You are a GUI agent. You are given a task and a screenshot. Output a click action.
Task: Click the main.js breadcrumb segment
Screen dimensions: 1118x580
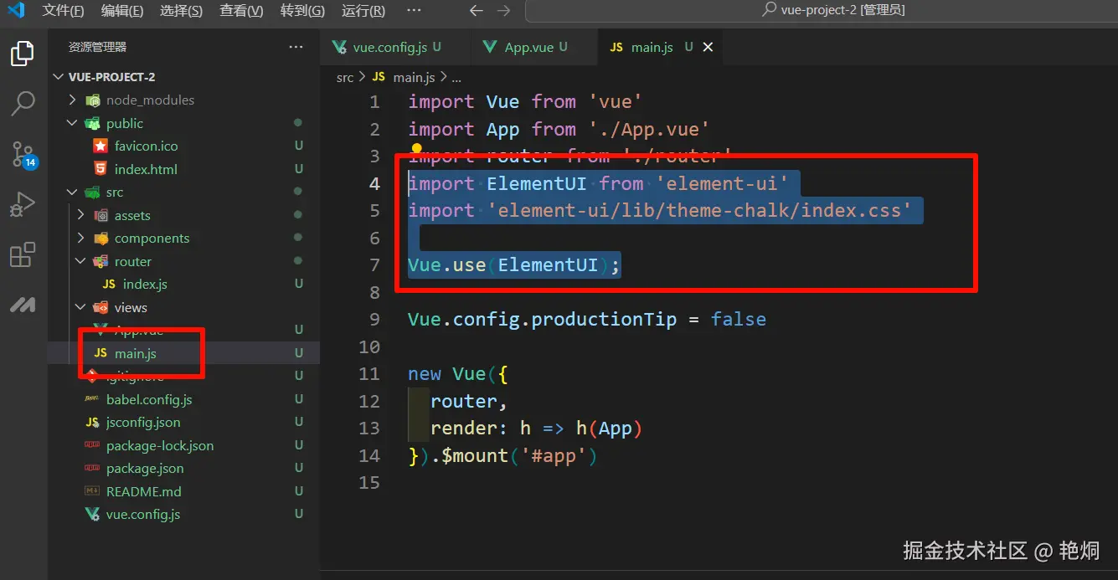click(x=414, y=77)
